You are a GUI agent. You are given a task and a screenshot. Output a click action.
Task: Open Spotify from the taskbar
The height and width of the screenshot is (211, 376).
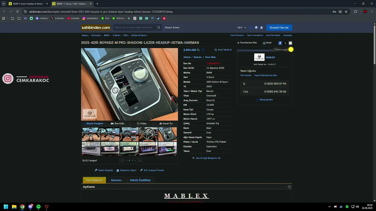point(38,207)
